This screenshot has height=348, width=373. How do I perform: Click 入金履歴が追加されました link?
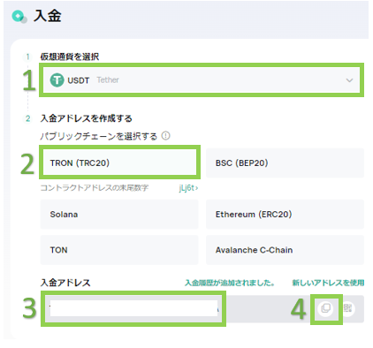click(x=230, y=283)
